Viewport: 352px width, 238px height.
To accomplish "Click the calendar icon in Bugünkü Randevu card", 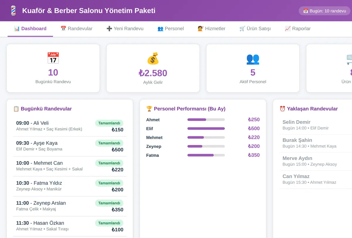I will [x=53, y=58].
